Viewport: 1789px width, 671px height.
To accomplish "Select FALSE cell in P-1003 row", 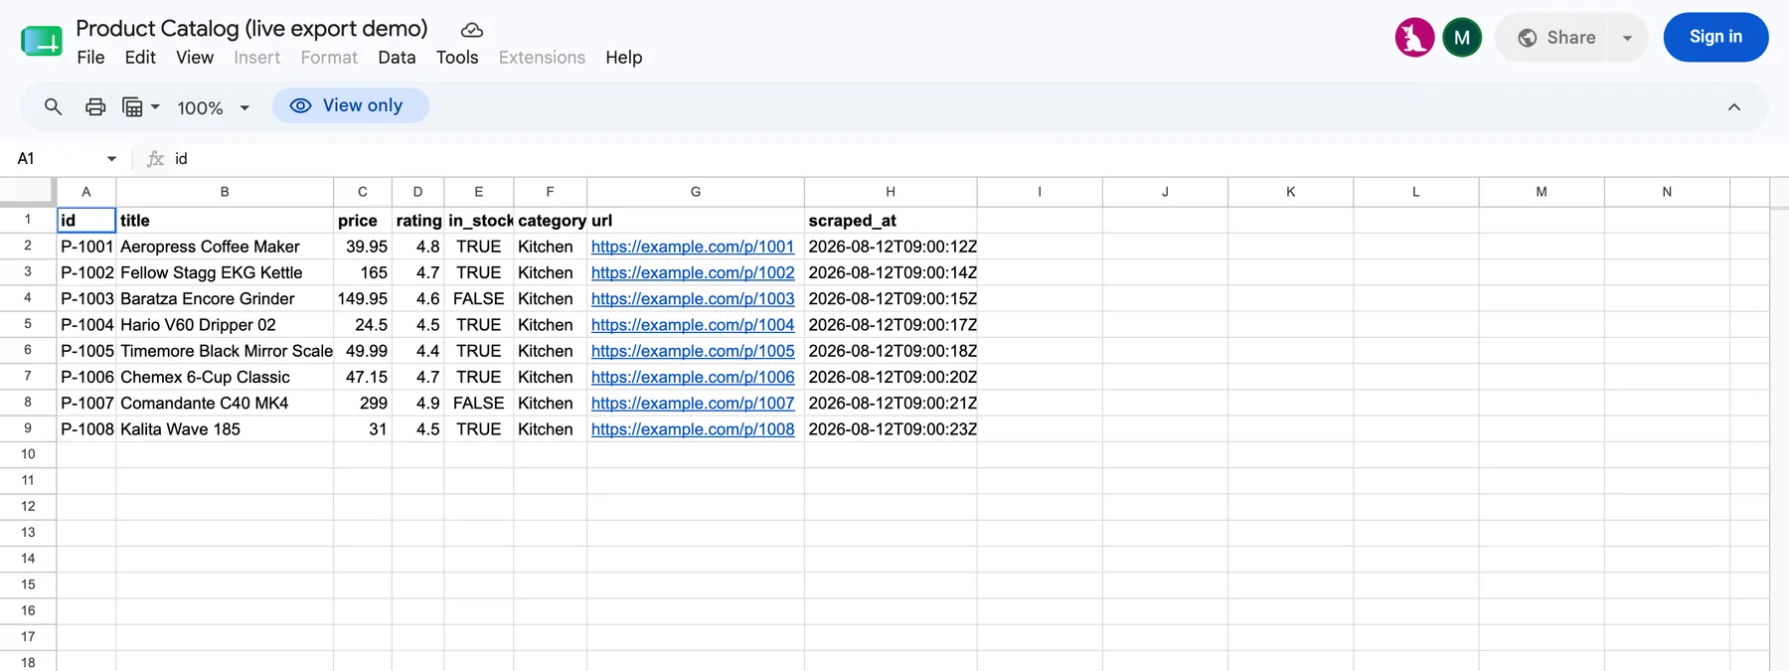I will tap(479, 298).
